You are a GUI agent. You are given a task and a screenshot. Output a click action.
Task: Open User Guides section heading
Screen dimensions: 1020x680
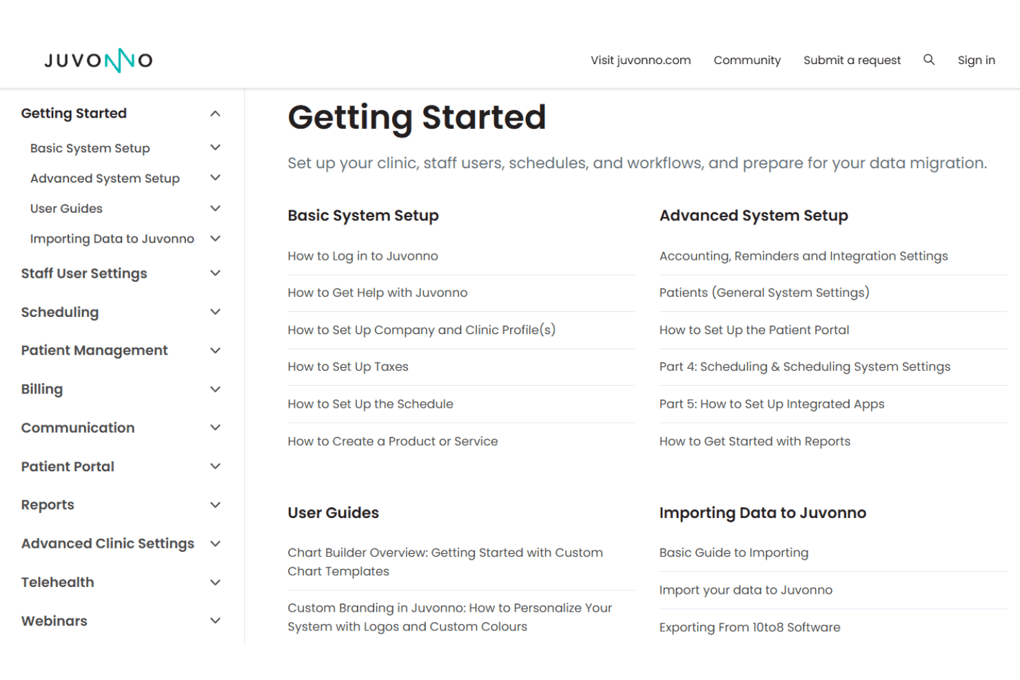[x=334, y=513]
